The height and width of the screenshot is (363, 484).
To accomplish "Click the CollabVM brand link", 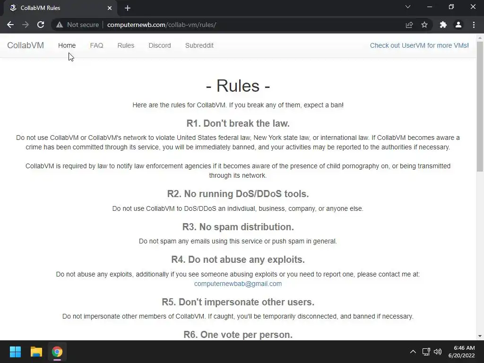I will click(26, 45).
